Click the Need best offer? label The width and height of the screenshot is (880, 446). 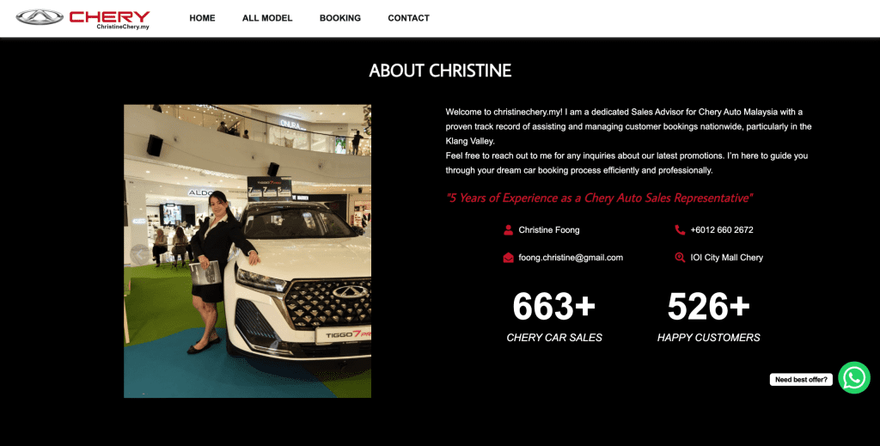point(801,379)
